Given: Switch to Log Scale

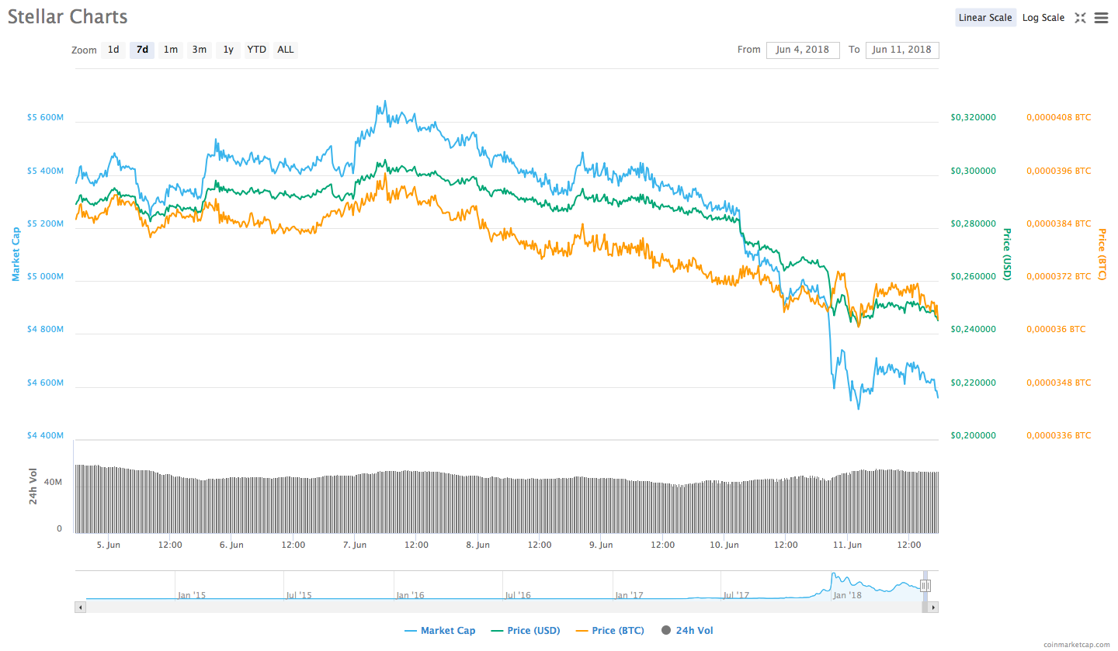Looking at the screenshot, I should point(1043,18).
